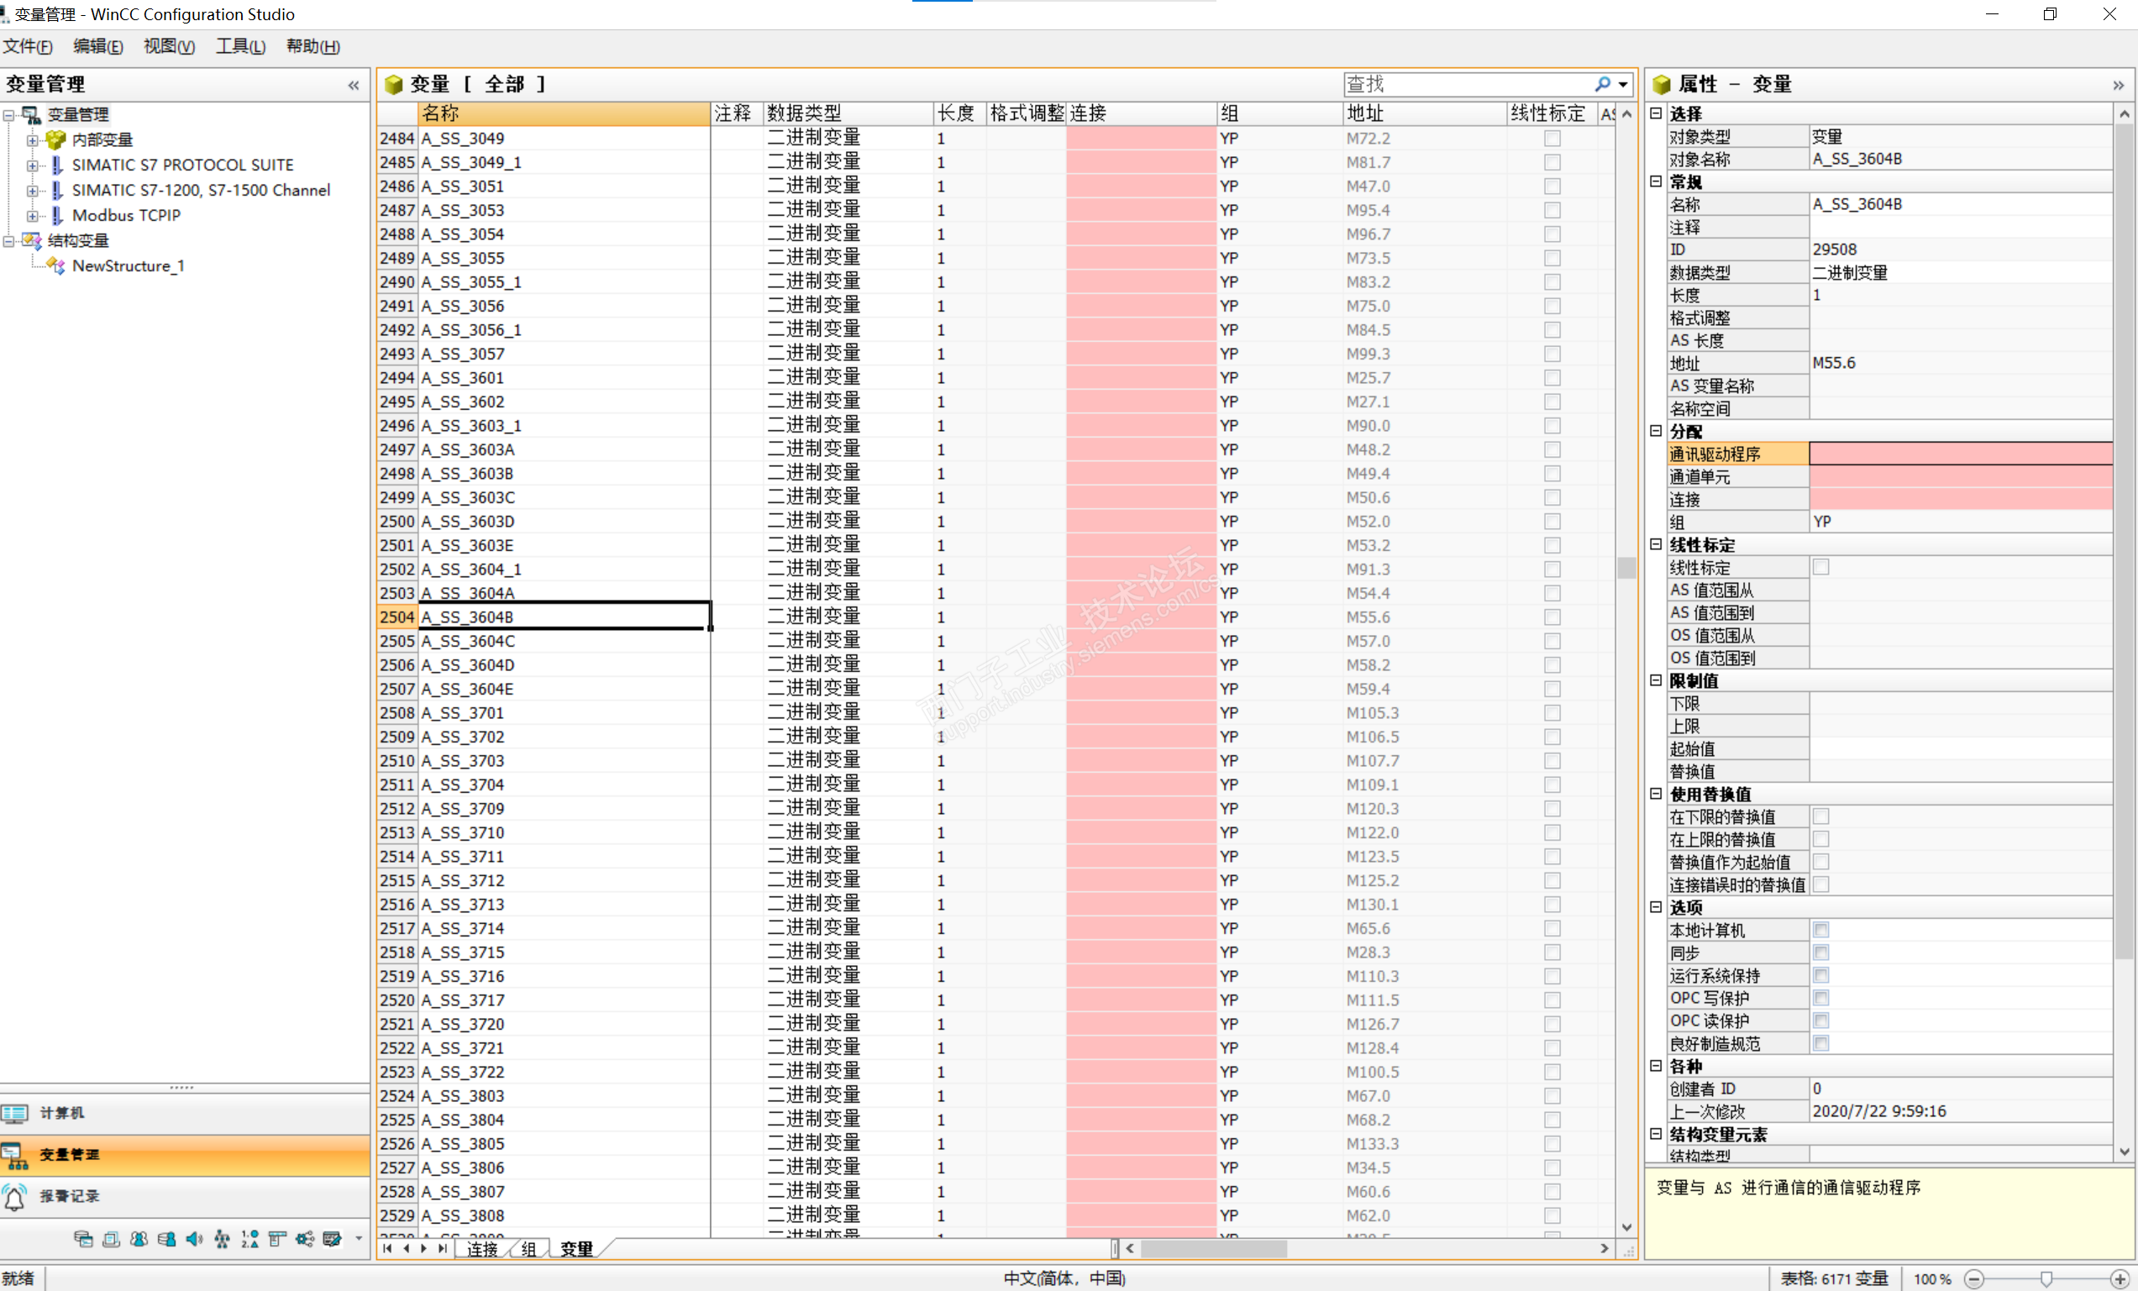Image resolution: width=2138 pixels, height=1291 pixels.
Task: Collapse the 限制值 property section
Action: 1656,680
